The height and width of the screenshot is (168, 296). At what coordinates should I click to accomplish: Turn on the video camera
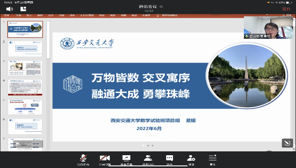point(105,160)
